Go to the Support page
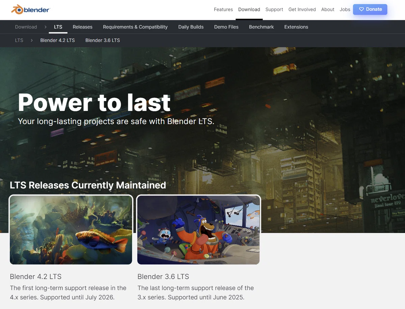405x309 pixels. pos(274,9)
